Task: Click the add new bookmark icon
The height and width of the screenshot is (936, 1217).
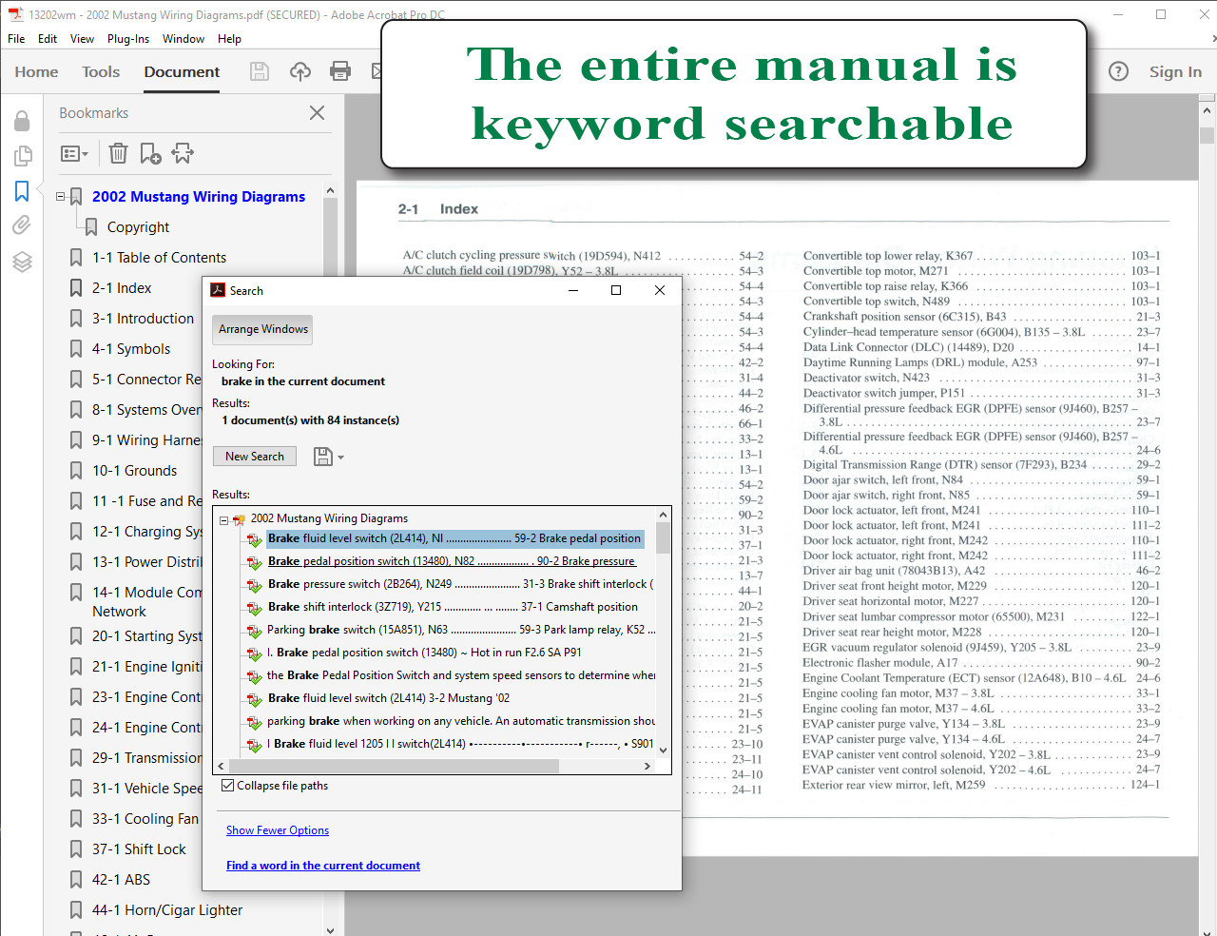Action: tap(150, 153)
